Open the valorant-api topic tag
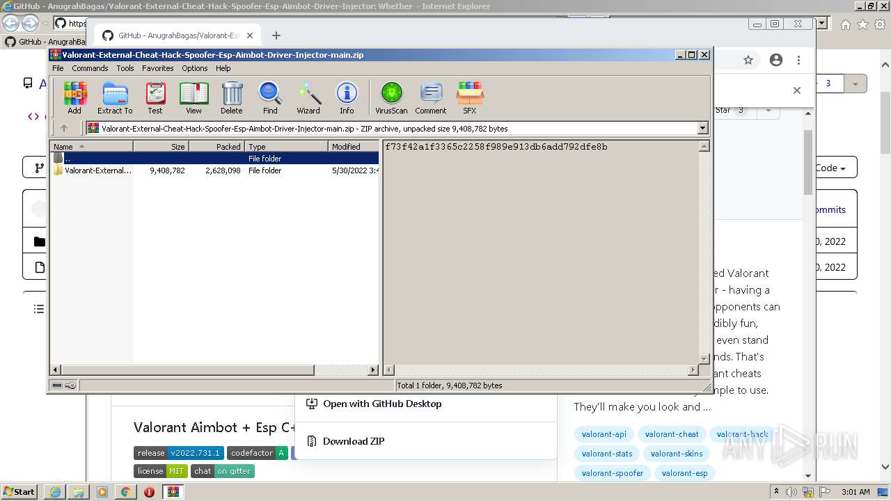 tap(604, 434)
